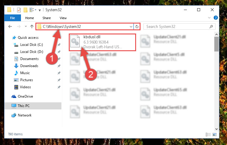
Task: Refresh the System32 folder view
Action: point(137,26)
